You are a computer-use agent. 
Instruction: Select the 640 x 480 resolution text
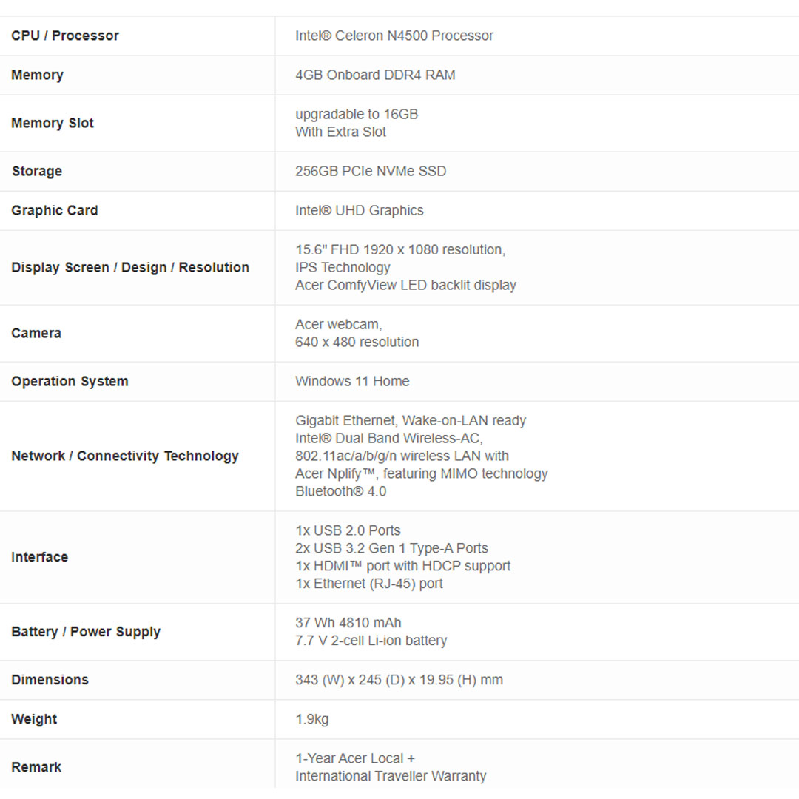click(357, 342)
